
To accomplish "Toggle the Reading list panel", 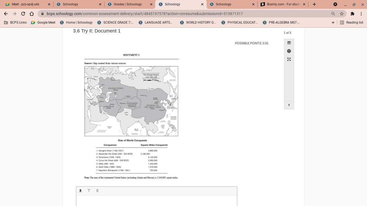I will click(x=352, y=23).
